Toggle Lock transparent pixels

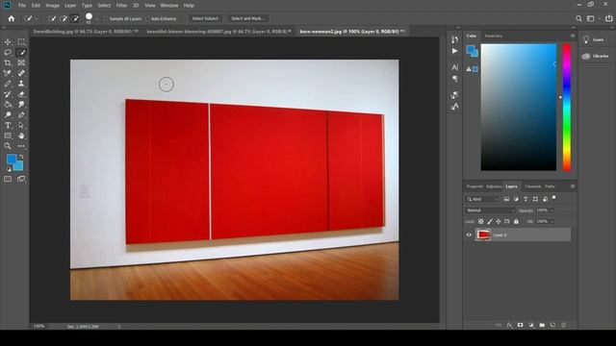(480, 222)
